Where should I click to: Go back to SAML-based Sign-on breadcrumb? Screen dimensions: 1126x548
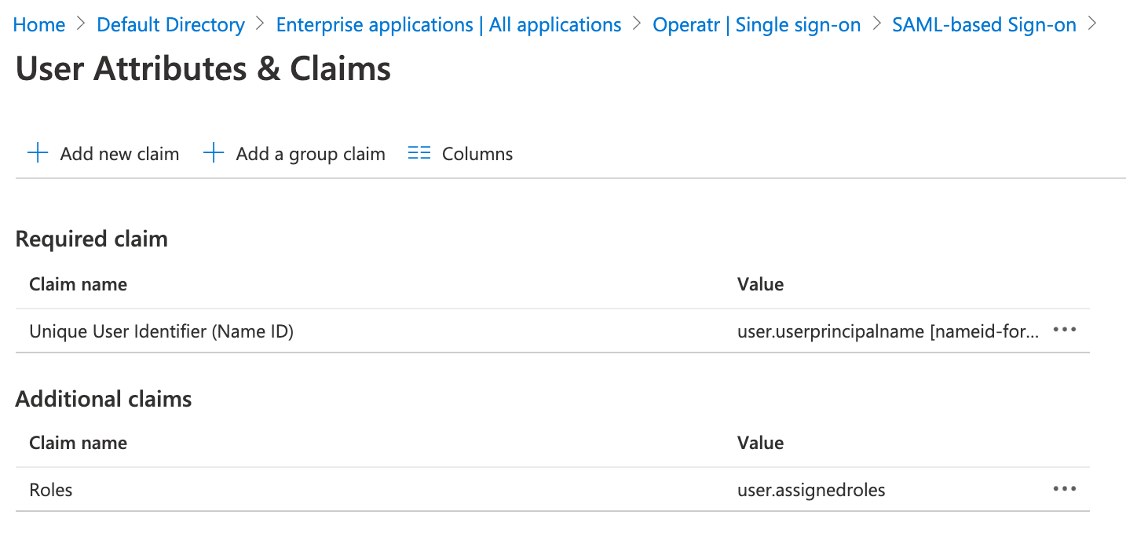pyautogui.click(x=984, y=25)
